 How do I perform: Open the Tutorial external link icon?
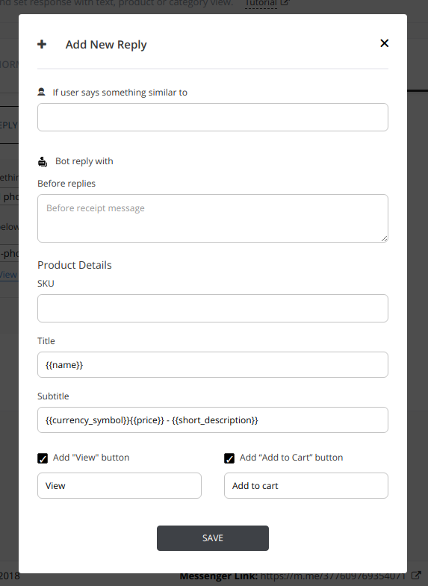coord(285,3)
